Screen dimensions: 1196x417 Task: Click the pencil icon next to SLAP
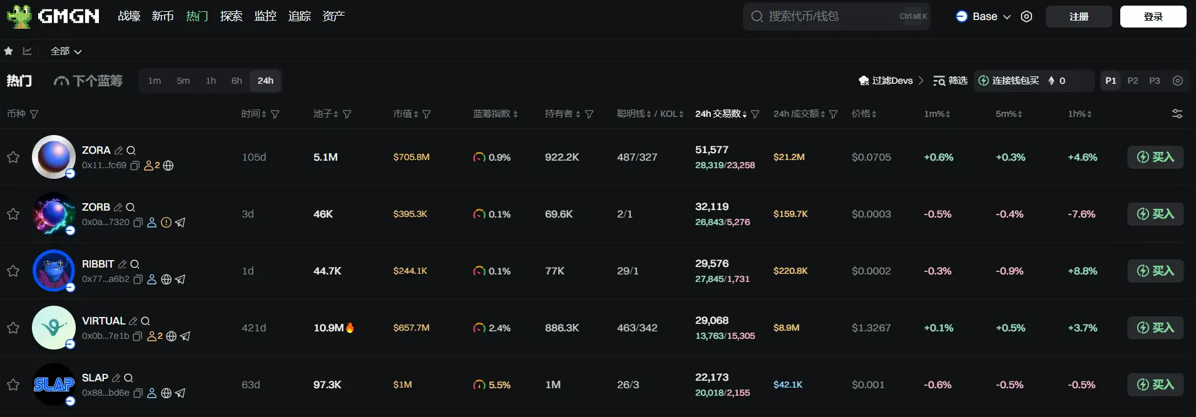coord(116,378)
